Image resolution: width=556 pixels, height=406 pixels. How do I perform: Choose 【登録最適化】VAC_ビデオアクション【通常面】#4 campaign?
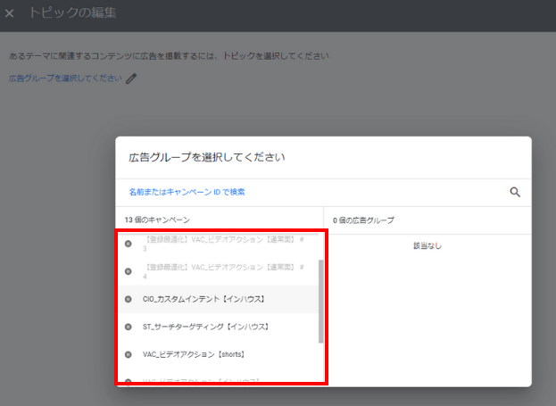(223, 270)
